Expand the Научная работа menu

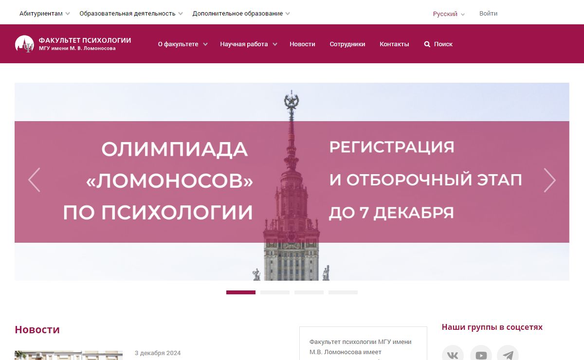248,44
